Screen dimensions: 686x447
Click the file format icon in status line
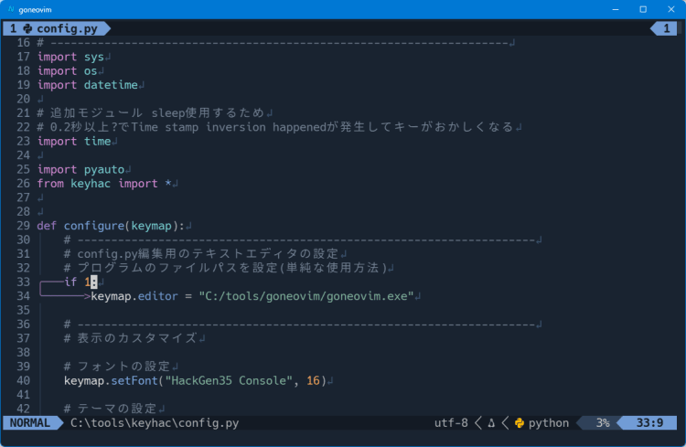tap(491, 423)
